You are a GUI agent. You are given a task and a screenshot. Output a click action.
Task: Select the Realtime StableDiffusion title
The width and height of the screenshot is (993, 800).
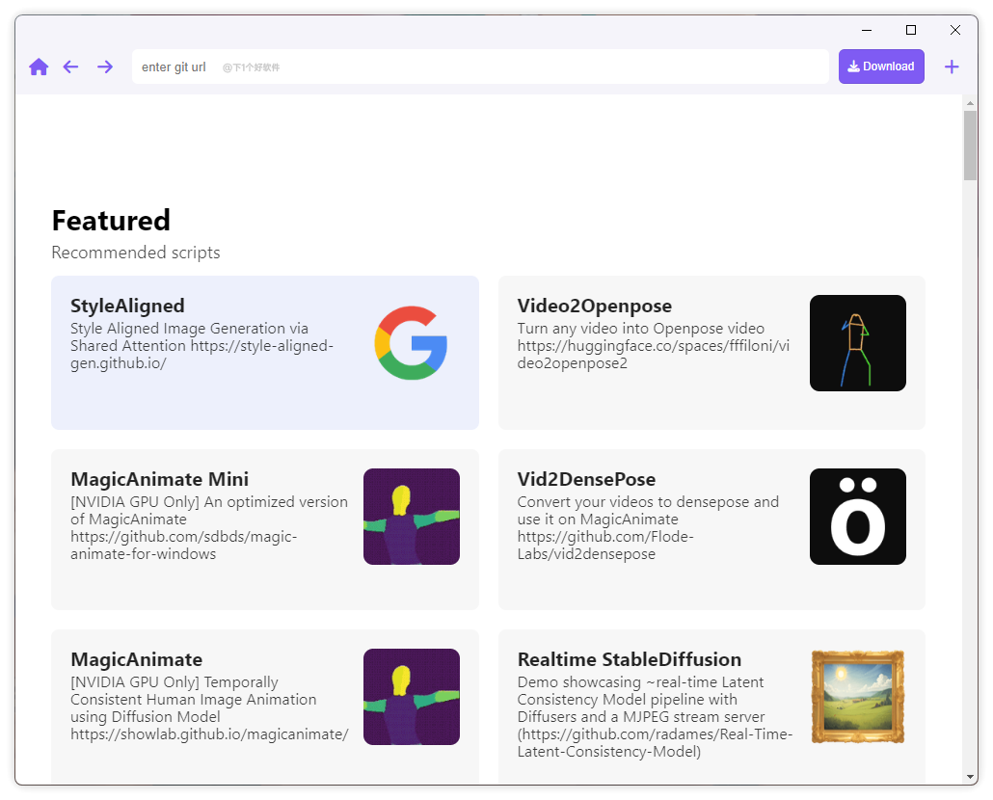click(629, 660)
